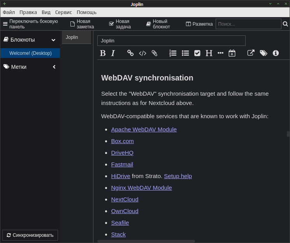Open note tags icon in toolbar
The height and width of the screenshot is (243, 290).
coord(264,53)
